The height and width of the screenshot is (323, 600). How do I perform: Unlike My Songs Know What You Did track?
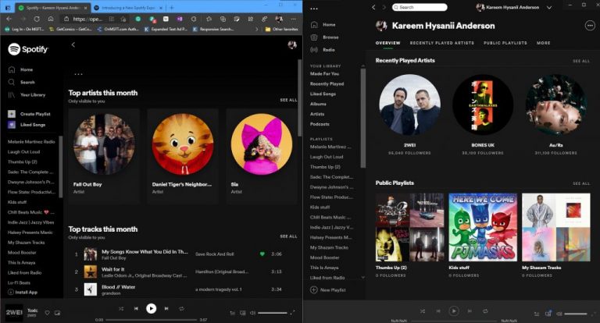[262, 254]
